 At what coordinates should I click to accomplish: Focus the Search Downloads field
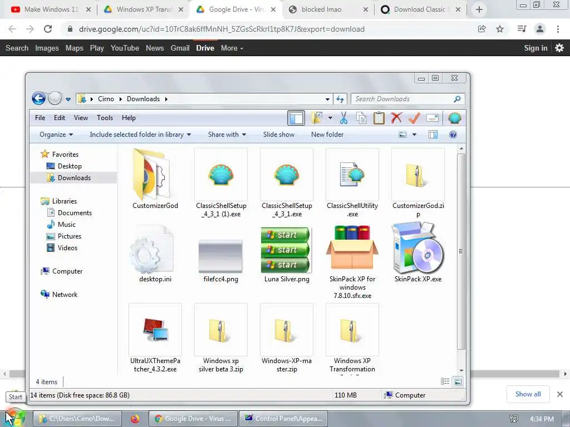[408, 99]
